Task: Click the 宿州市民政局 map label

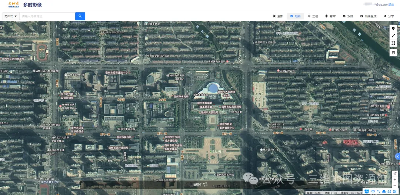Action: point(124,137)
